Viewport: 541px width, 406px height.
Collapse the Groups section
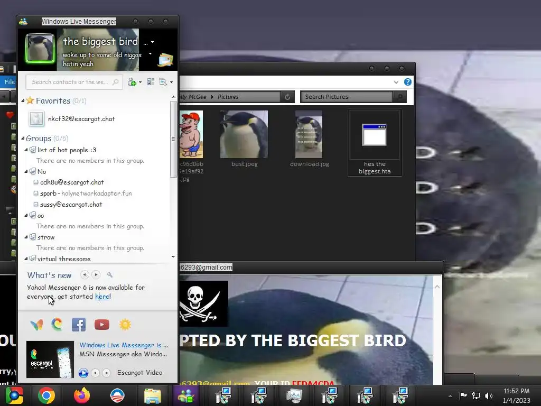(23, 139)
